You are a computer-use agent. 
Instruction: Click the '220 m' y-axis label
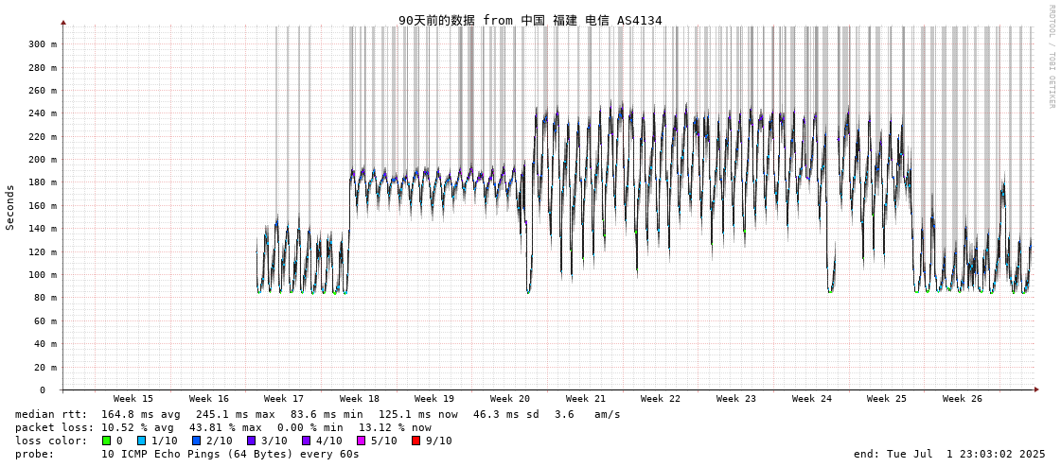tap(42, 136)
